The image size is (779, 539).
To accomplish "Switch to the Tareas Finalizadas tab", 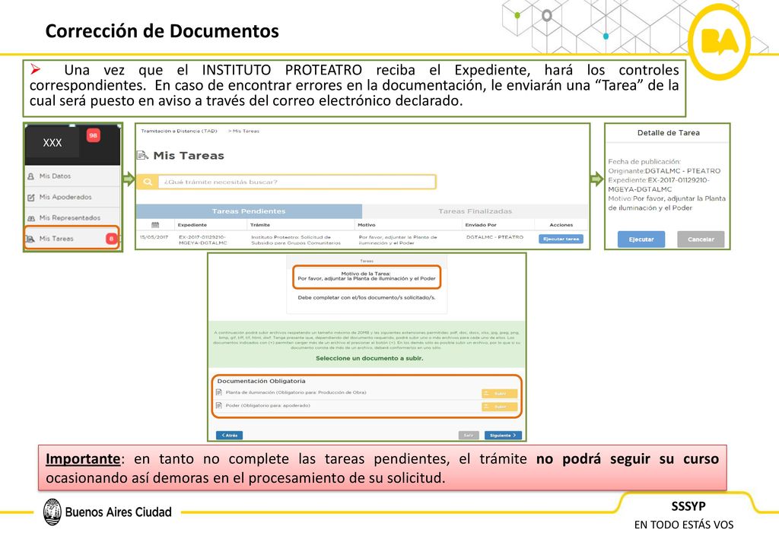I will [x=475, y=211].
